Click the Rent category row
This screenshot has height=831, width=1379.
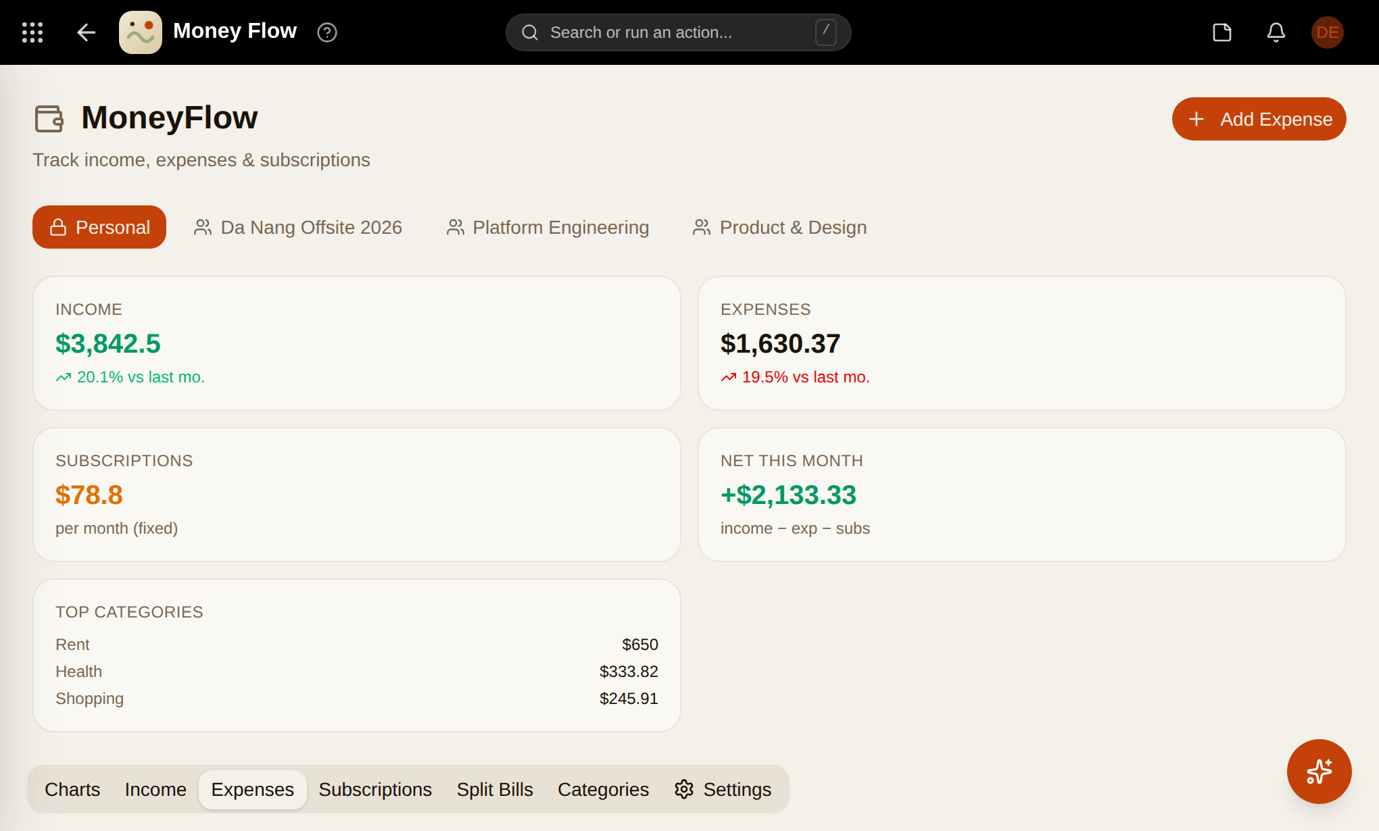(357, 645)
